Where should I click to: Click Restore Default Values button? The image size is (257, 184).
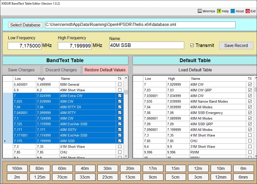click(105, 70)
